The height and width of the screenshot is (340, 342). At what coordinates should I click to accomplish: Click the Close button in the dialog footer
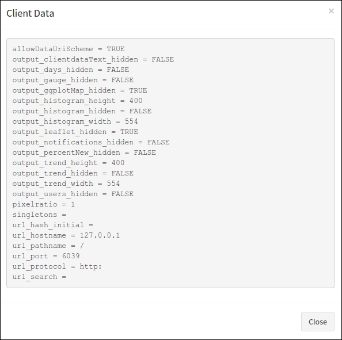(x=318, y=322)
